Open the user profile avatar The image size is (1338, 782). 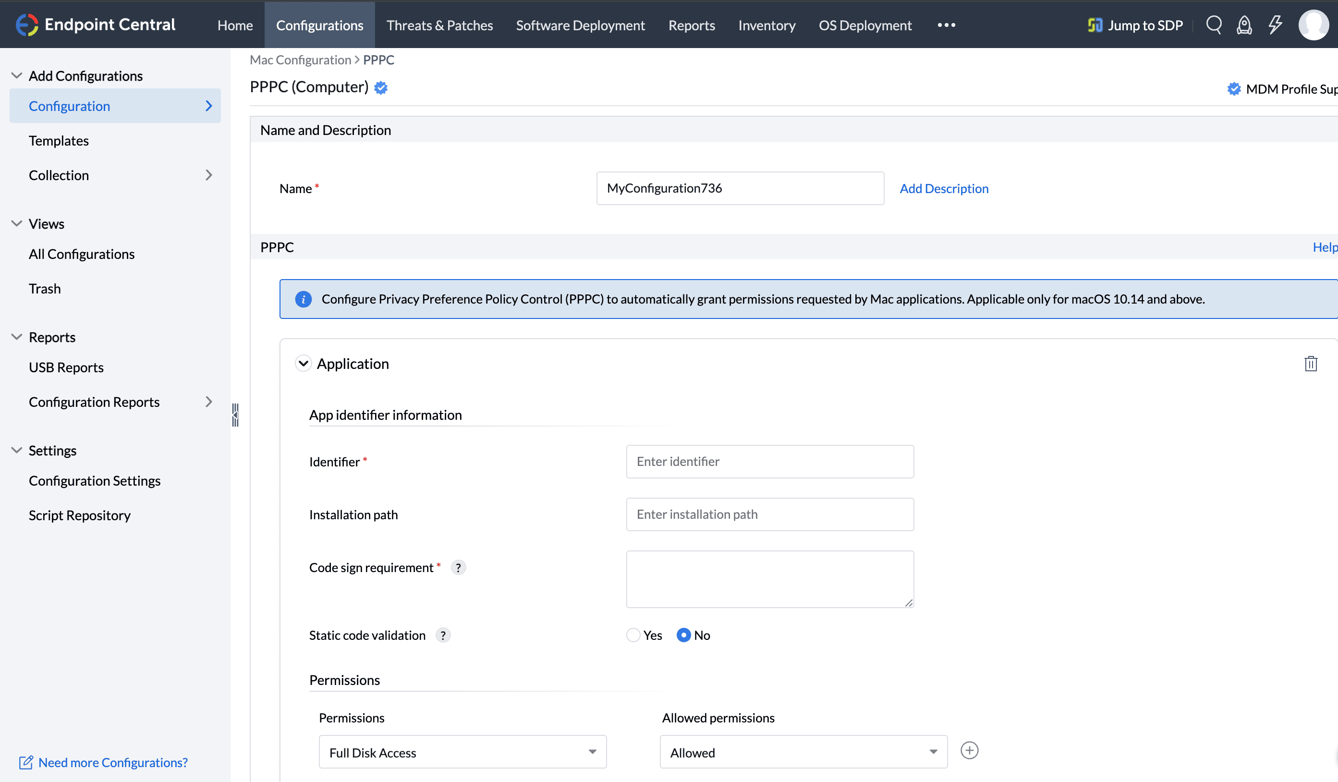pos(1314,25)
